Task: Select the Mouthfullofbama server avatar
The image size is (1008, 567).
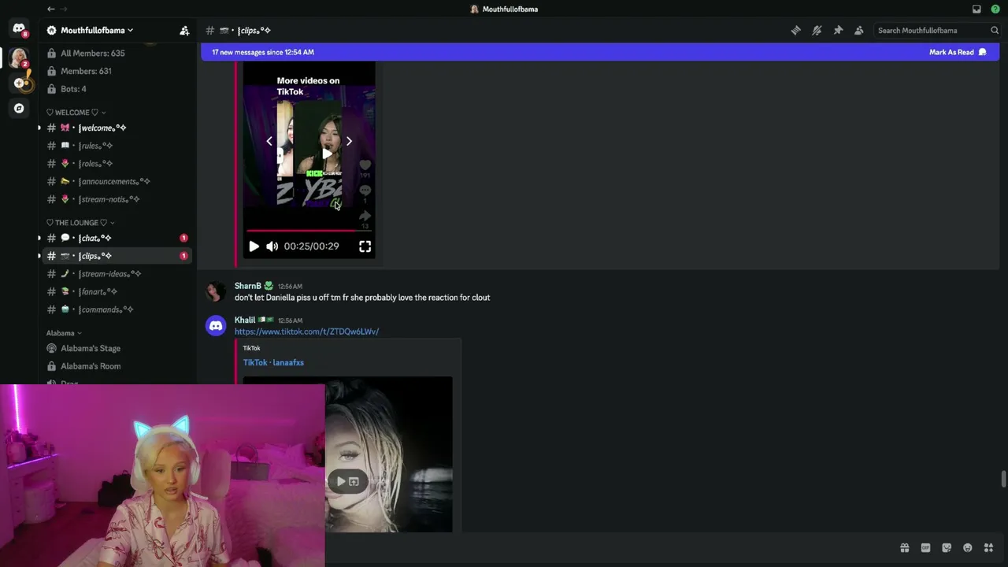Action: pyautogui.click(x=19, y=57)
